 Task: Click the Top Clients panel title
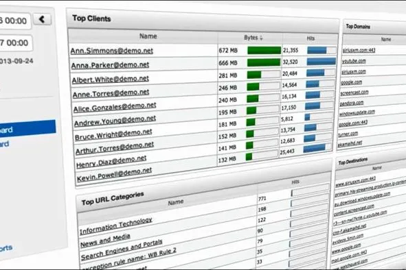91,19
